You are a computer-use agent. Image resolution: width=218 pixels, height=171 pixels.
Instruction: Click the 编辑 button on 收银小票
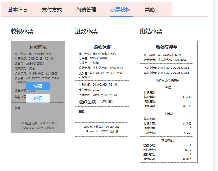pyautogui.click(x=38, y=86)
